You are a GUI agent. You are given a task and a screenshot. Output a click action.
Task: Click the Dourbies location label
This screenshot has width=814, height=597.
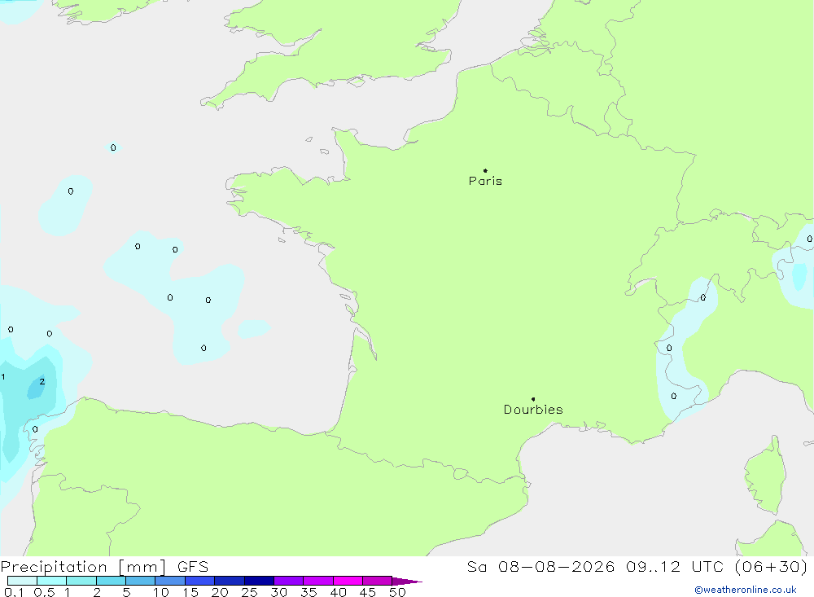[533, 410]
